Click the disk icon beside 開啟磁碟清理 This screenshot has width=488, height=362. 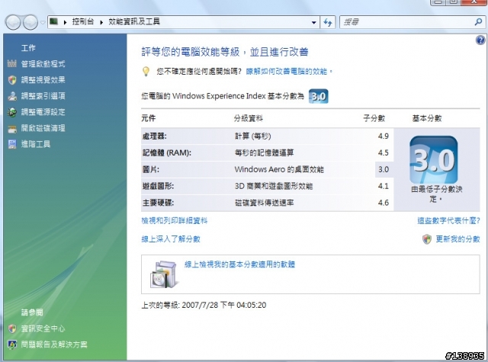(x=12, y=129)
